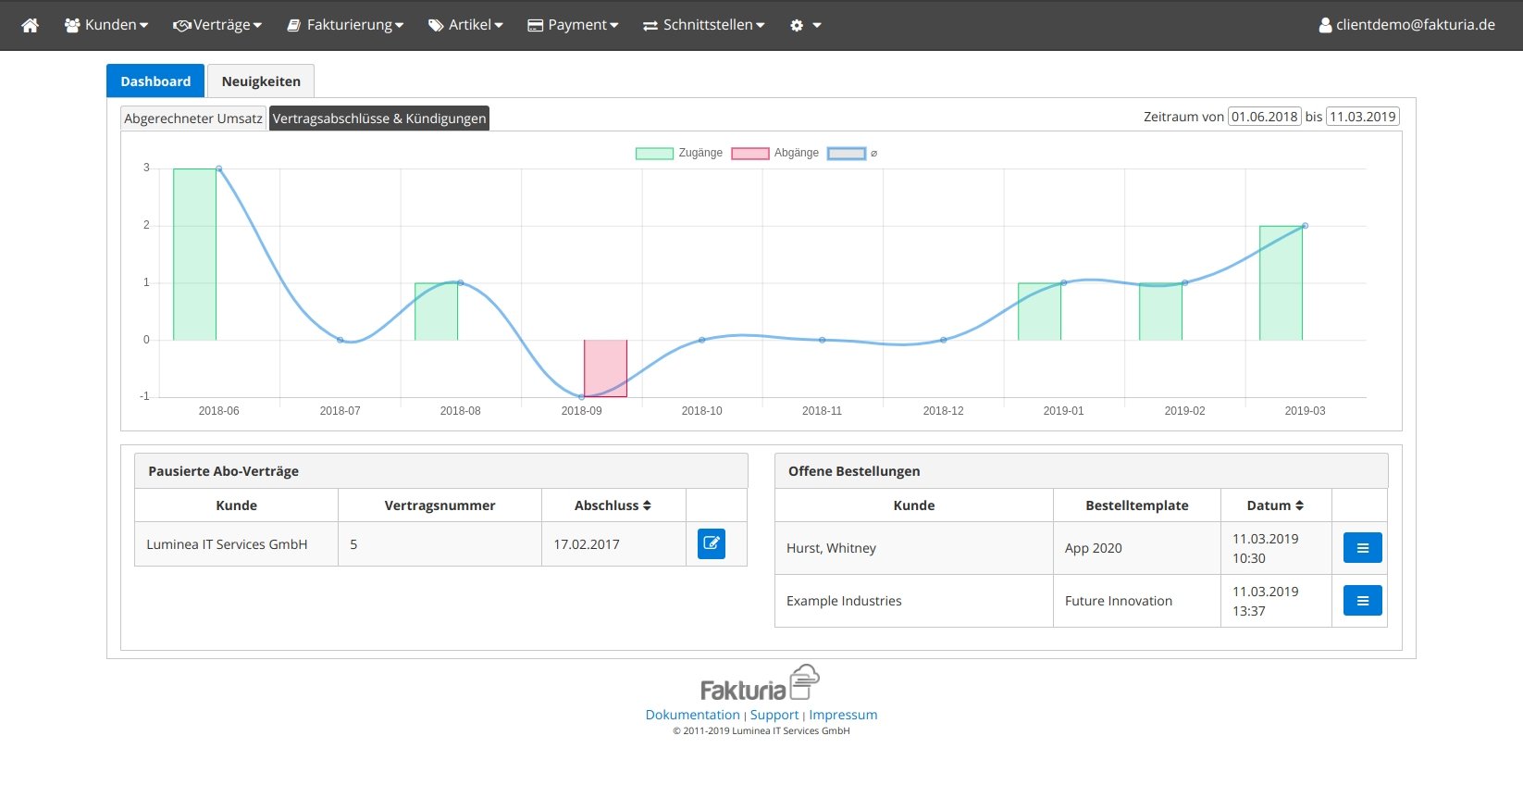Click the 11.03.2019 10:30 date cell

point(1277,548)
